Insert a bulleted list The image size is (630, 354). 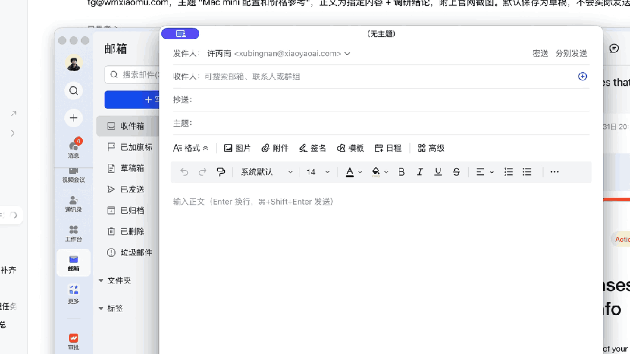[x=527, y=172]
